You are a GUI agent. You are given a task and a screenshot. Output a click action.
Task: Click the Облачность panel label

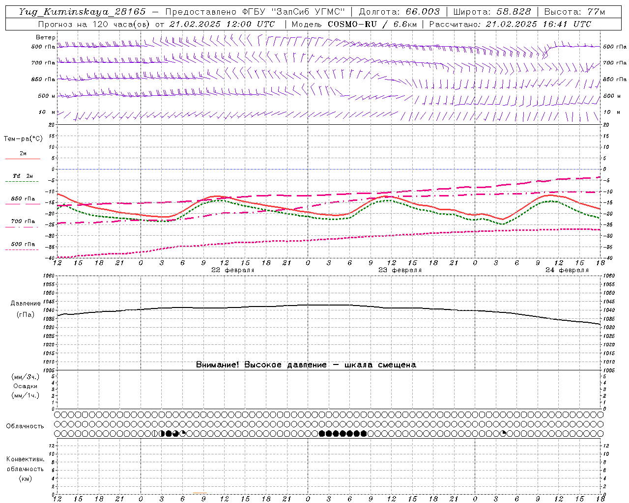25,426
